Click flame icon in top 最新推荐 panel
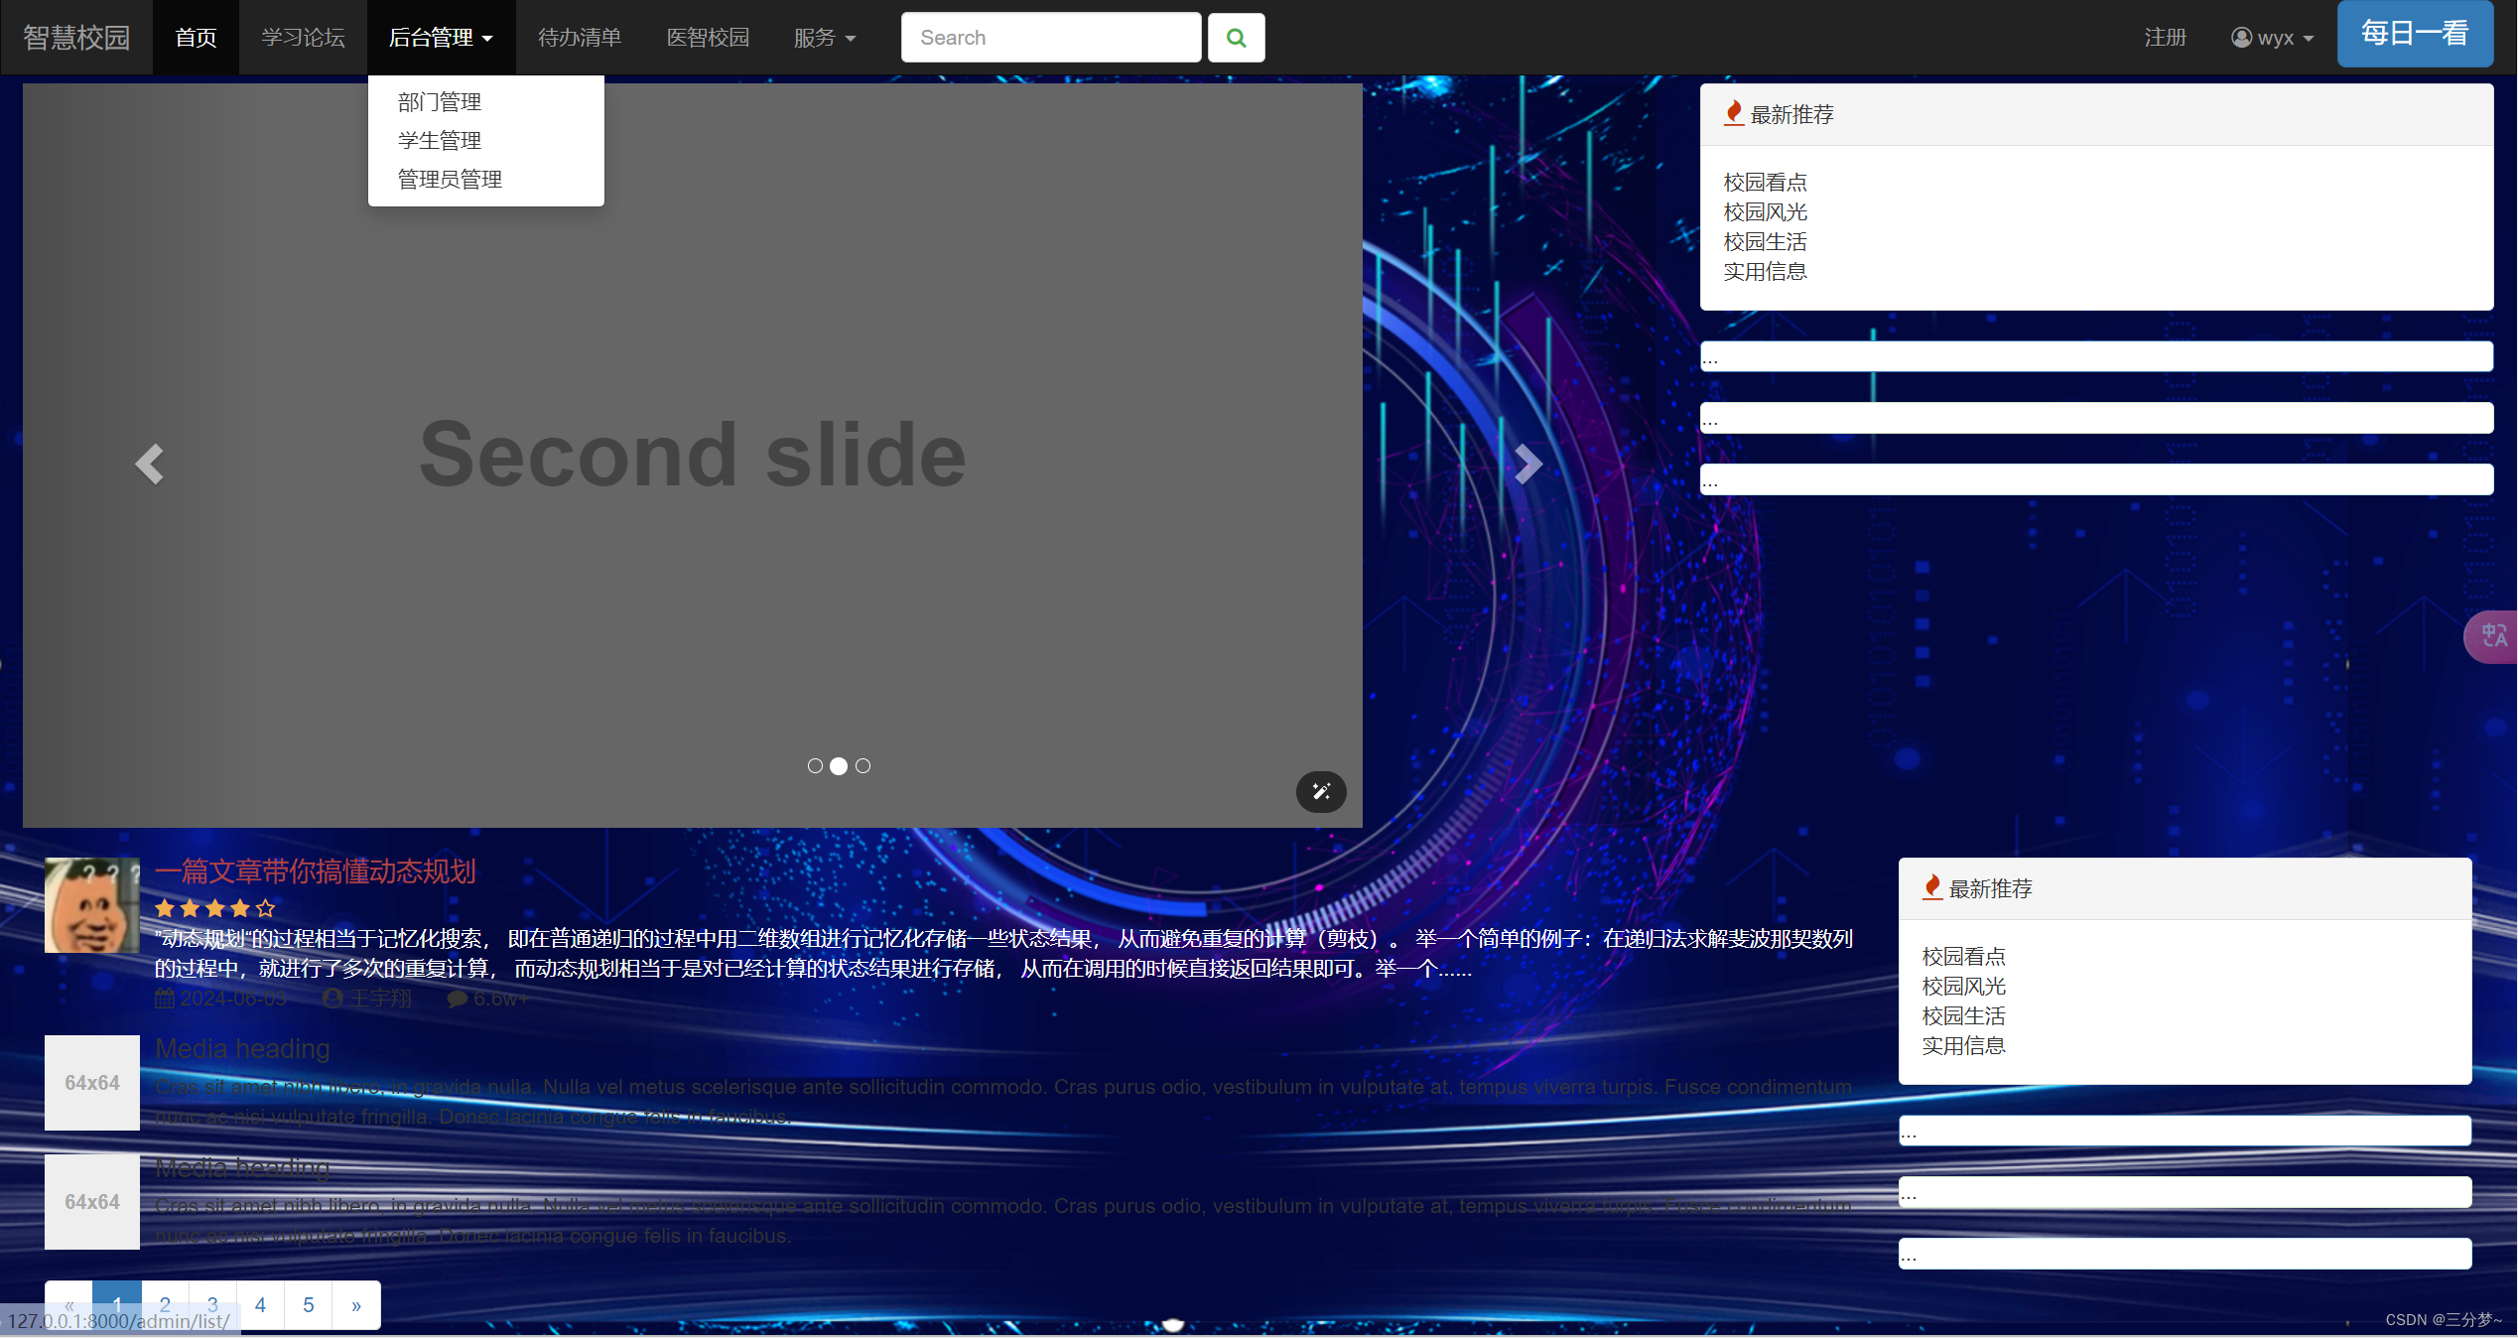 coord(1734,113)
